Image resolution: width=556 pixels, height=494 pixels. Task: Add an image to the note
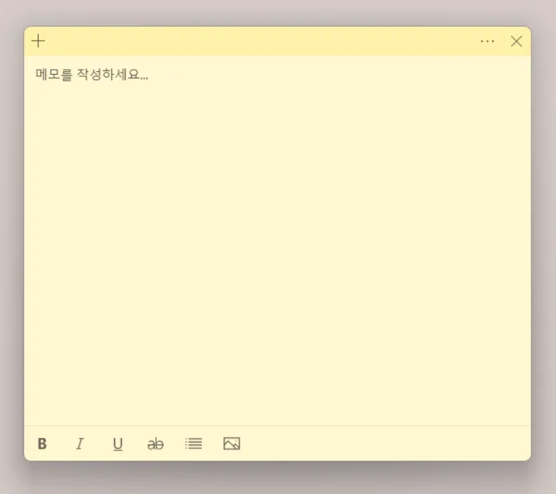click(x=232, y=444)
